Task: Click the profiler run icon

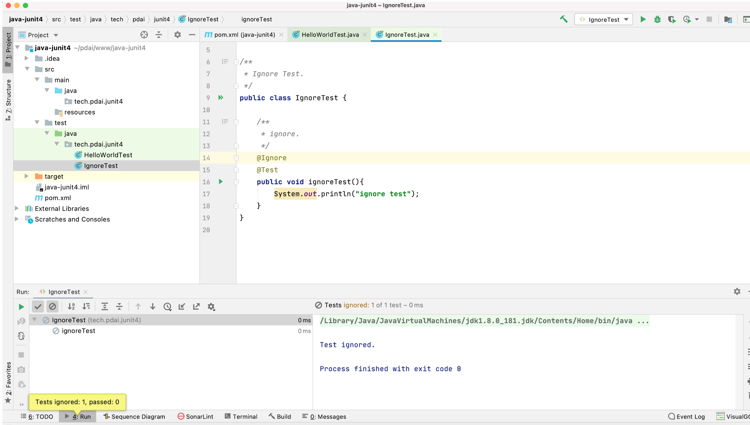Action: pyautogui.click(x=687, y=19)
